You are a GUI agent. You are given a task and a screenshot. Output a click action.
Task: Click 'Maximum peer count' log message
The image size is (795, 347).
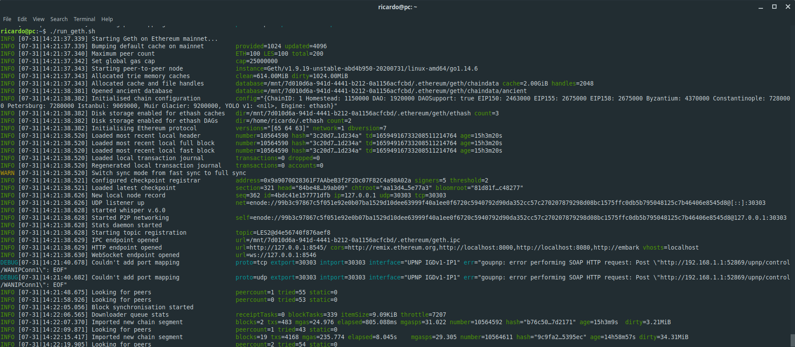[x=123, y=54]
